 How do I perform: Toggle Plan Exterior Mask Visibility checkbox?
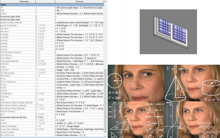click(37, 103)
